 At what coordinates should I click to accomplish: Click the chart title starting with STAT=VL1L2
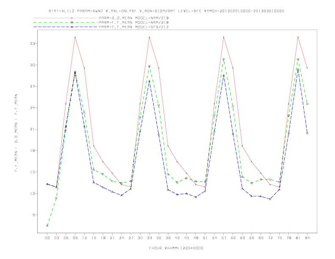pos(166,11)
